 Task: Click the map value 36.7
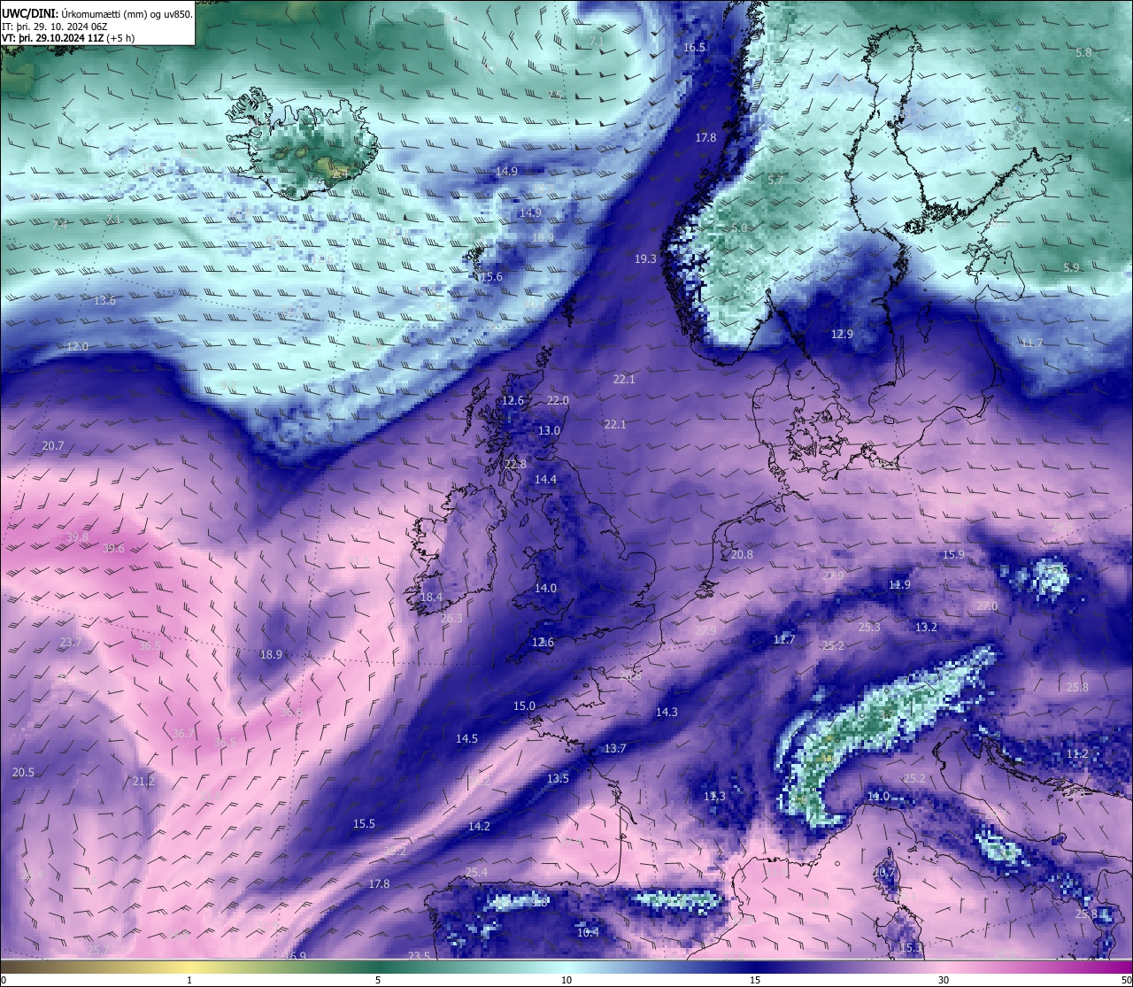183,734
